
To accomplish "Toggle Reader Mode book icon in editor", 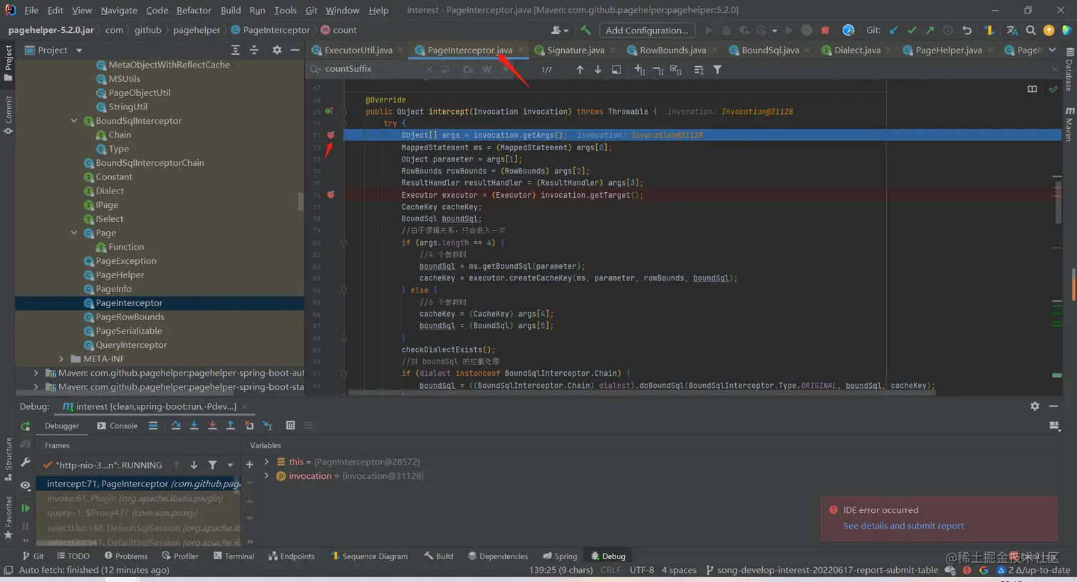I will (x=1032, y=89).
